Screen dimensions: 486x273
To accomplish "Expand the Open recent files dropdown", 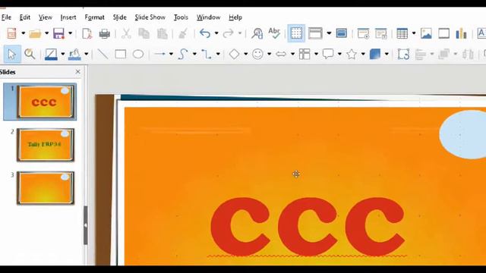I will click(47, 33).
